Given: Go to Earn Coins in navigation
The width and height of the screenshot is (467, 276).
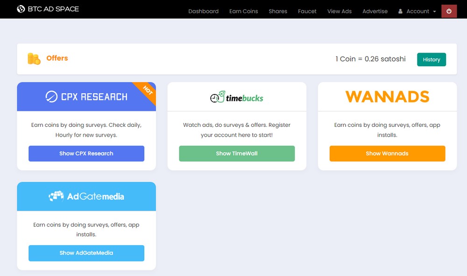Looking at the screenshot, I should (x=244, y=11).
